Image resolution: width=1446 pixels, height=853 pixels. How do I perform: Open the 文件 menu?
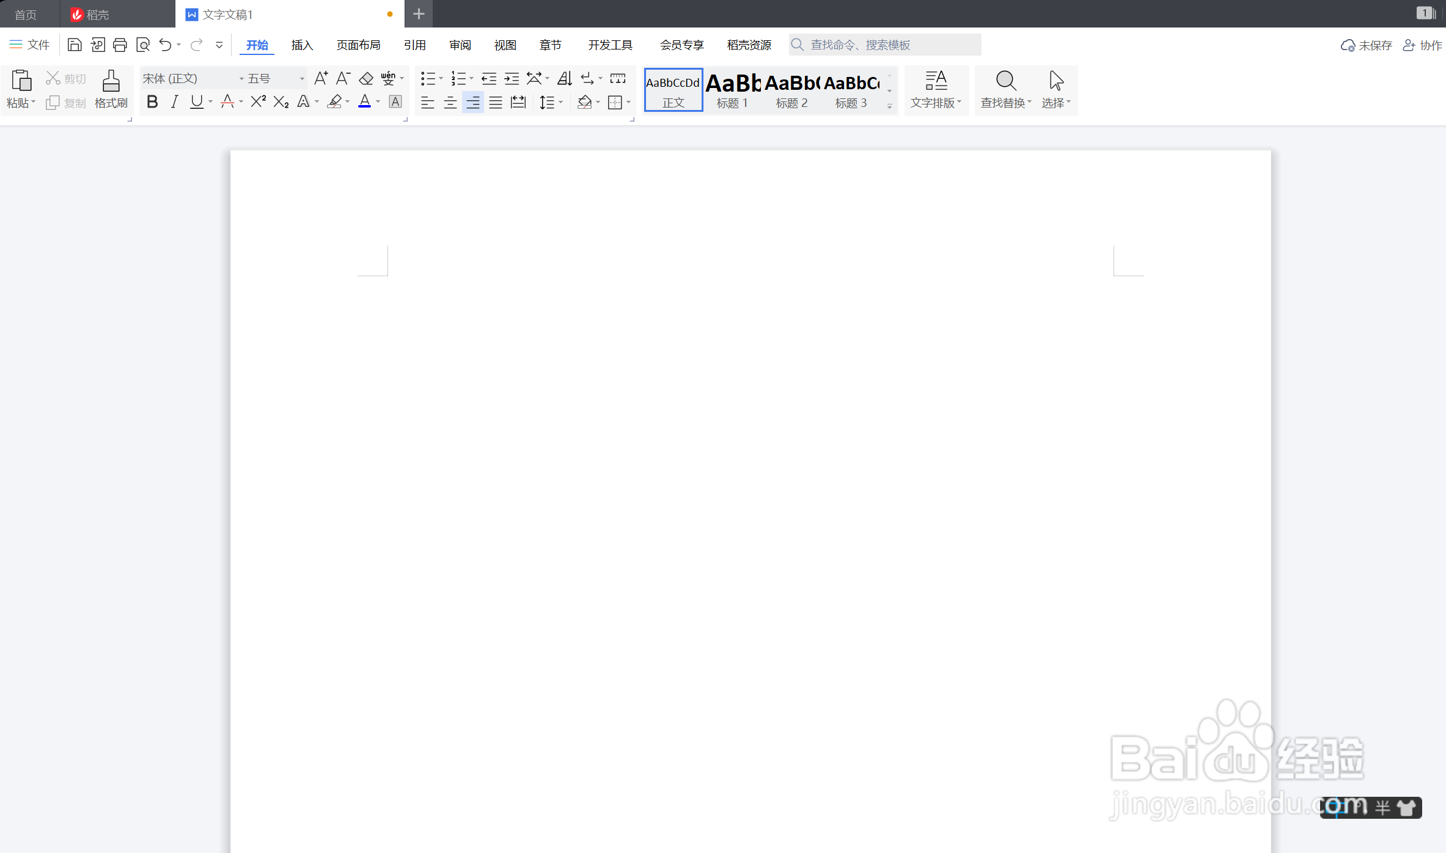pyautogui.click(x=30, y=45)
